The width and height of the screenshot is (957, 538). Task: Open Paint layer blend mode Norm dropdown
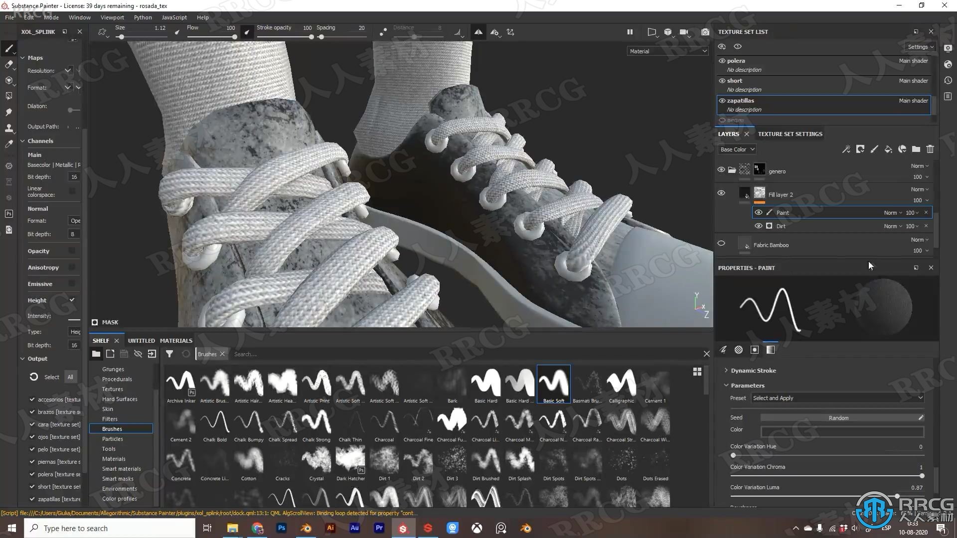pyautogui.click(x=893, y=213)
